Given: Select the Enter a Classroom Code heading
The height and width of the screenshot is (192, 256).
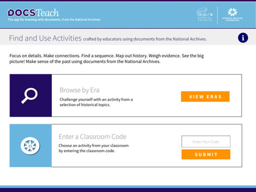Looking at the screenshot, I should click(x=93, y=137).
